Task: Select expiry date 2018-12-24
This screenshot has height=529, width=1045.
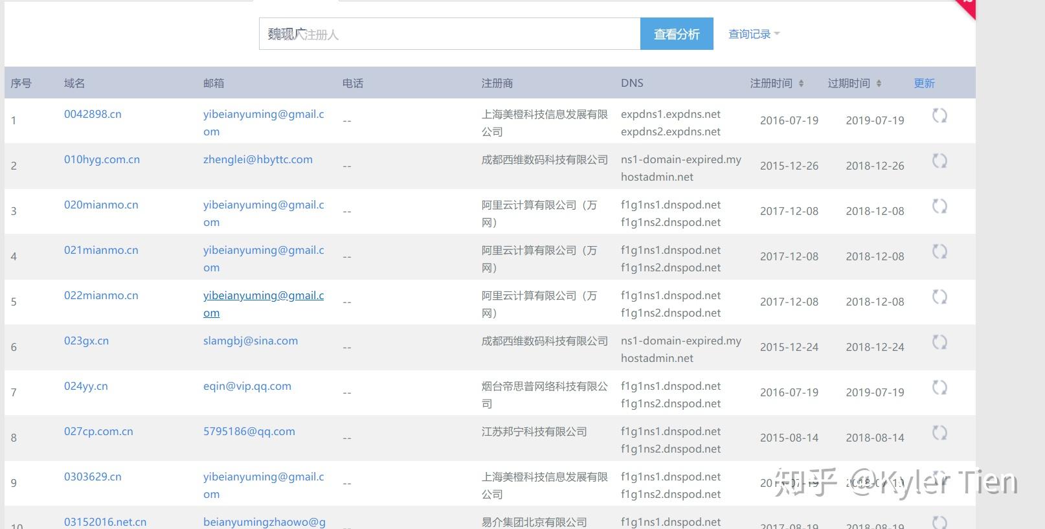Action: (875, 347)
